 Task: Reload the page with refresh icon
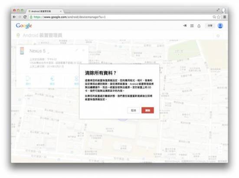(25, 17)
